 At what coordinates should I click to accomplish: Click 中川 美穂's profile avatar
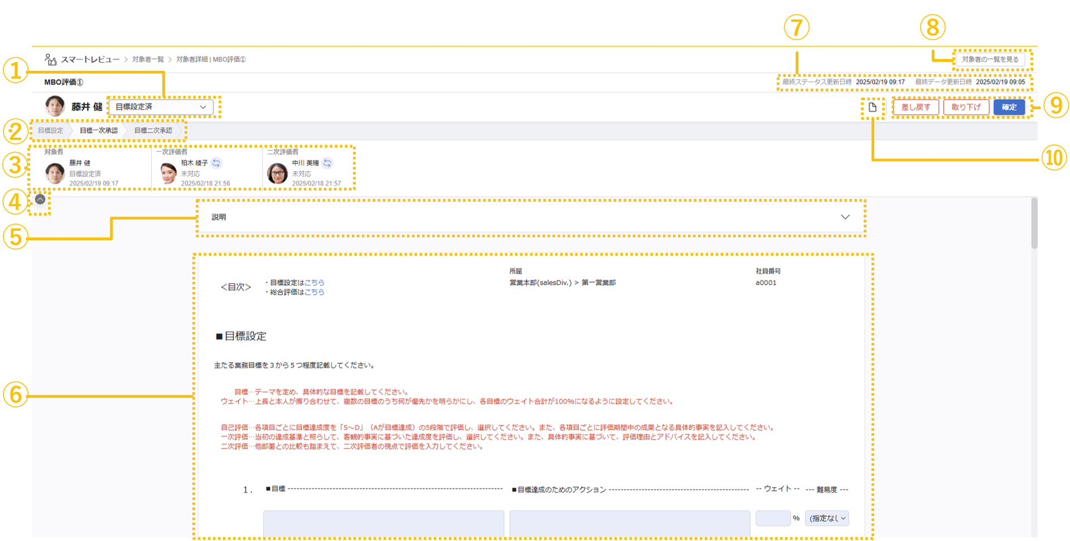click(277, 173)
